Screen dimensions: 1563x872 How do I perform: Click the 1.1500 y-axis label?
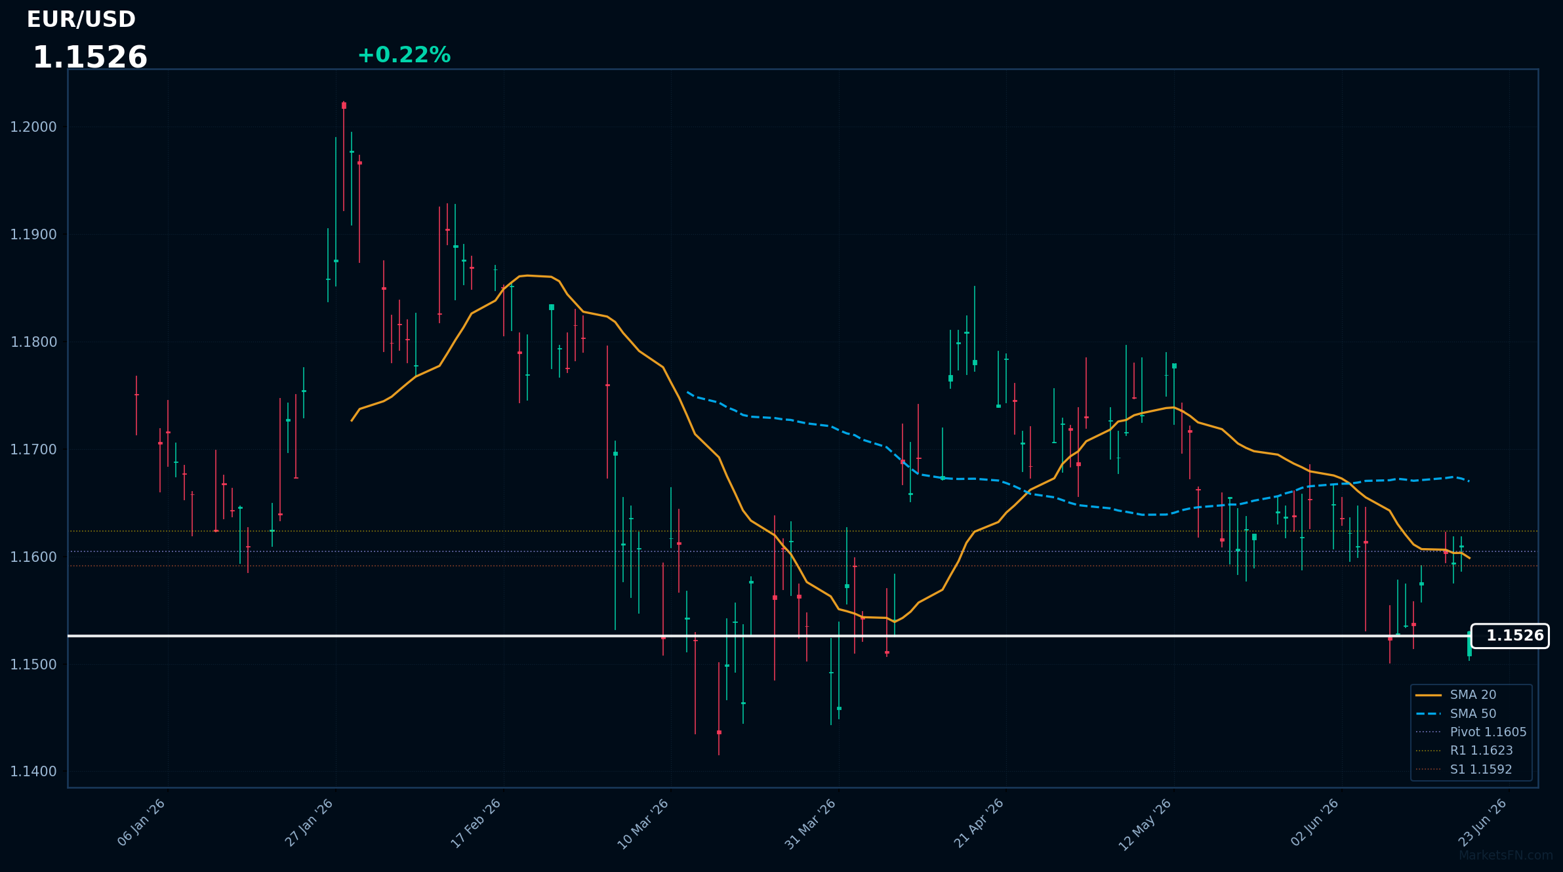[x=33, y=665]
